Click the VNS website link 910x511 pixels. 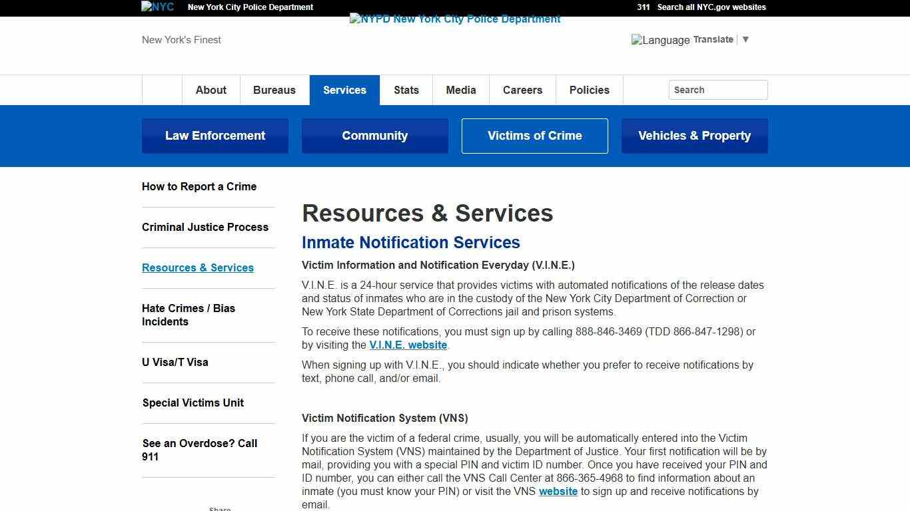[558, 491]
